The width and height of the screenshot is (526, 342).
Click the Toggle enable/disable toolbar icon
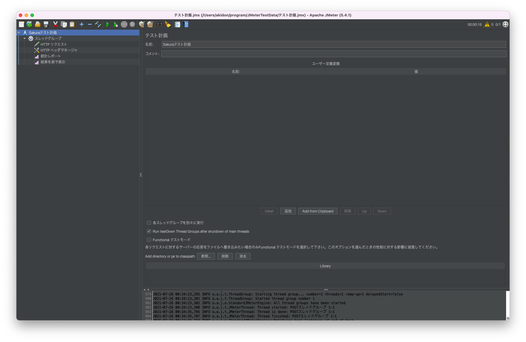[98, 24]
